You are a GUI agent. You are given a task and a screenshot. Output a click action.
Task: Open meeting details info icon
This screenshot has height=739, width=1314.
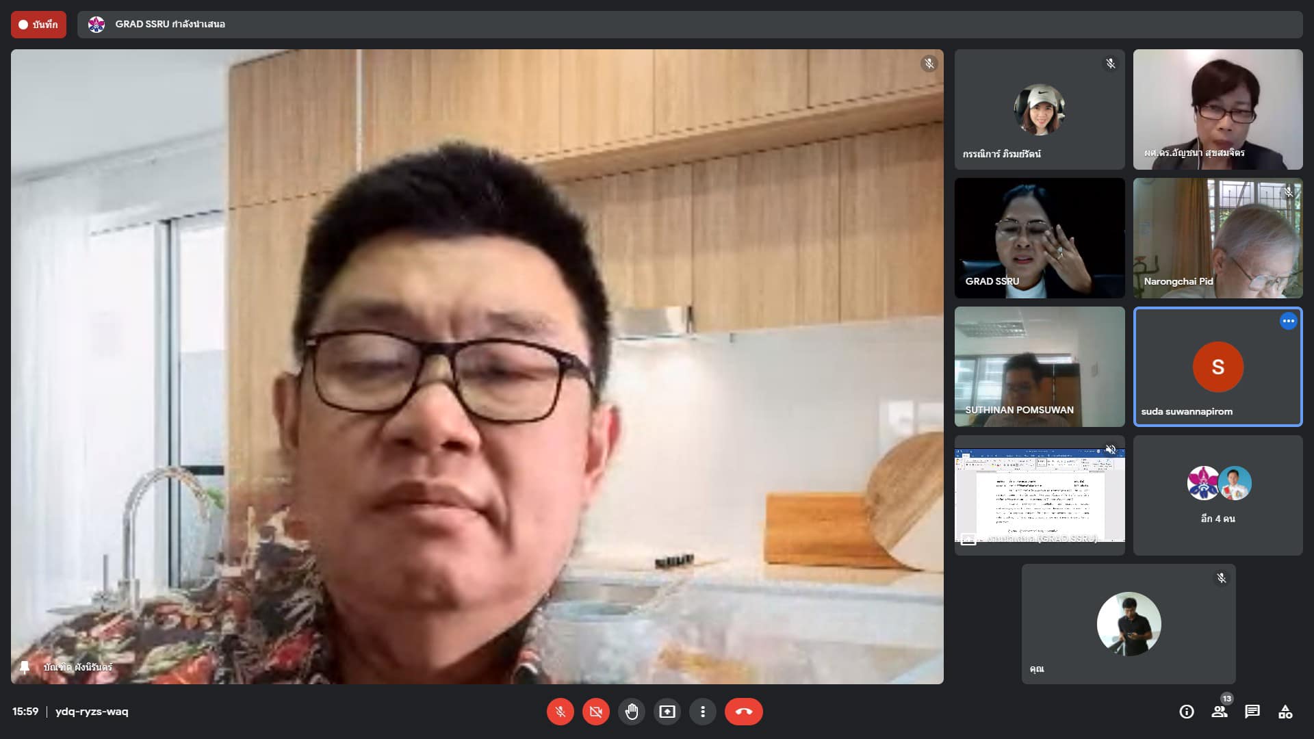pos(1186,712)
